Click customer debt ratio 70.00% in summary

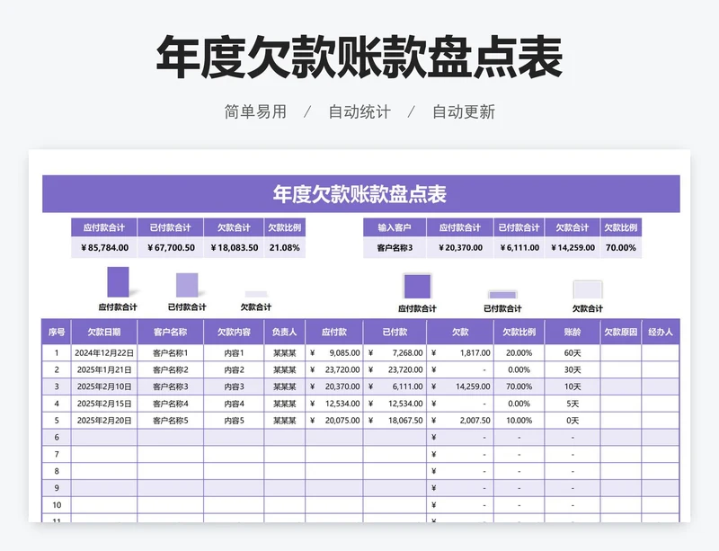tap(621, 248)
